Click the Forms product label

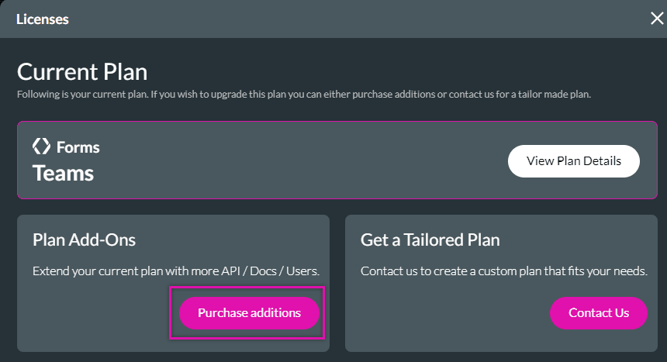[78, 147]
